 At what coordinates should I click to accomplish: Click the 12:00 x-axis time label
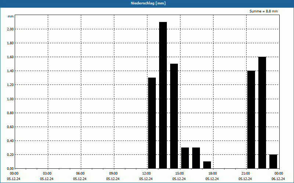tap(147, 173)
